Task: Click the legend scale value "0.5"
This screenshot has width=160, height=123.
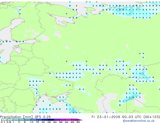Action: pyautogui.click(x=9, y=122)
